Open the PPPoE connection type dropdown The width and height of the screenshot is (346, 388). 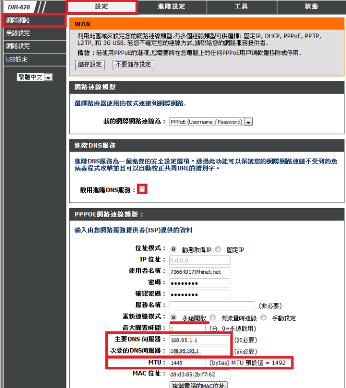point(210,122)
